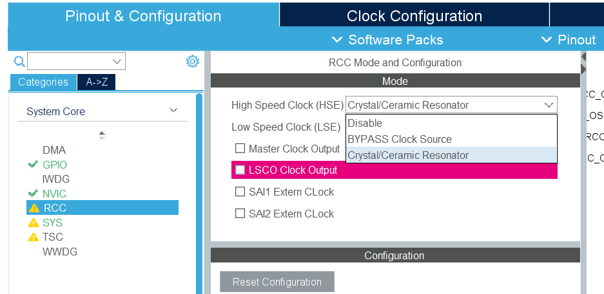Click the green checkmark beside GPIO

tap(34, 165)
